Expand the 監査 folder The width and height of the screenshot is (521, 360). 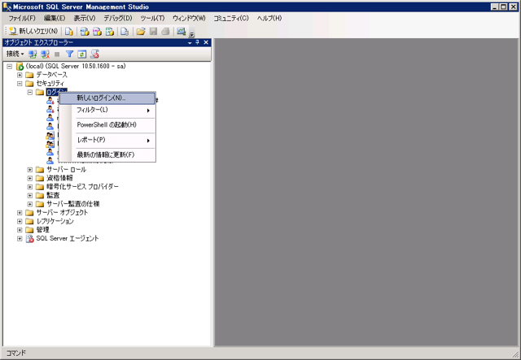point(30,196)
